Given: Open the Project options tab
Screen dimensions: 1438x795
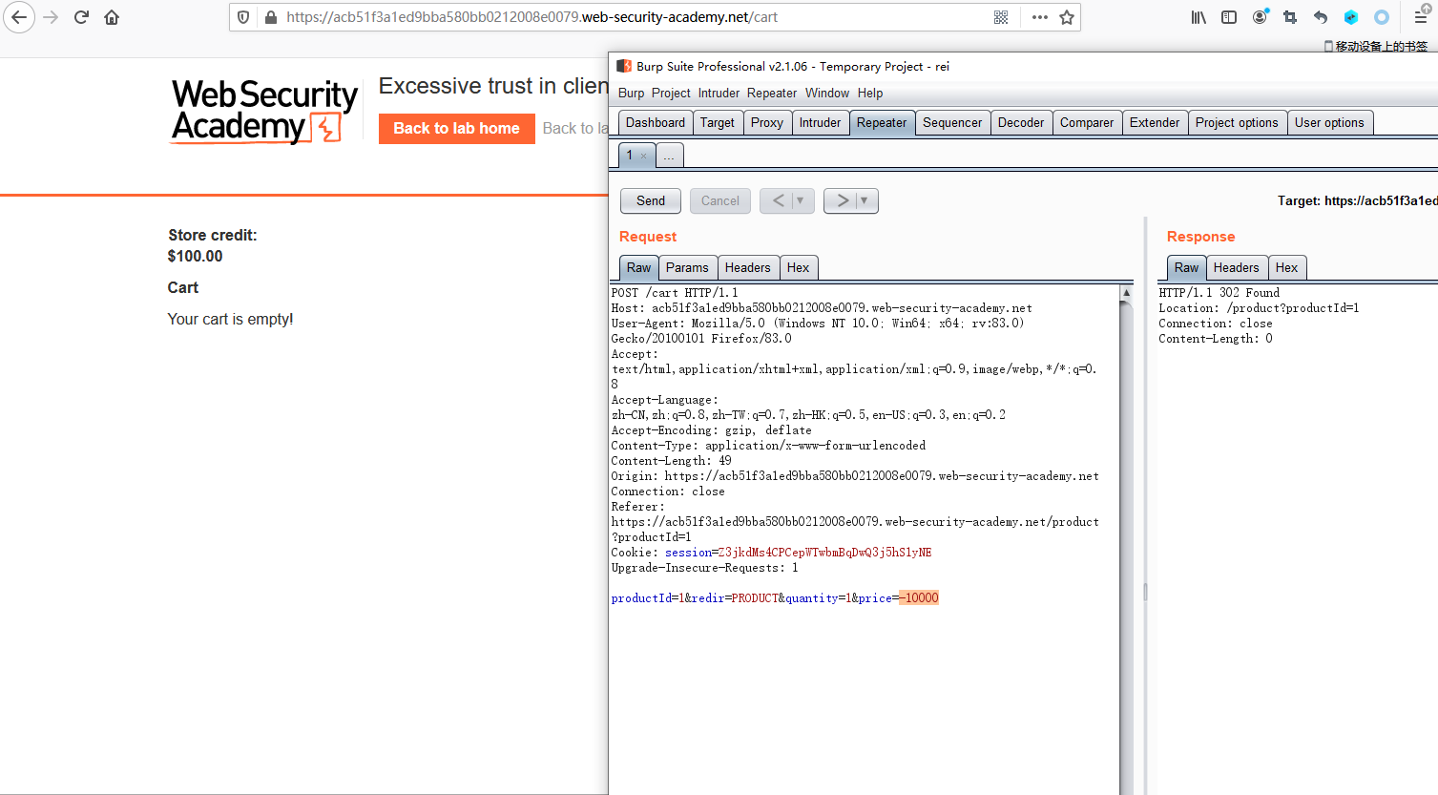Looking at the screenshot, I should [1237, 122].
